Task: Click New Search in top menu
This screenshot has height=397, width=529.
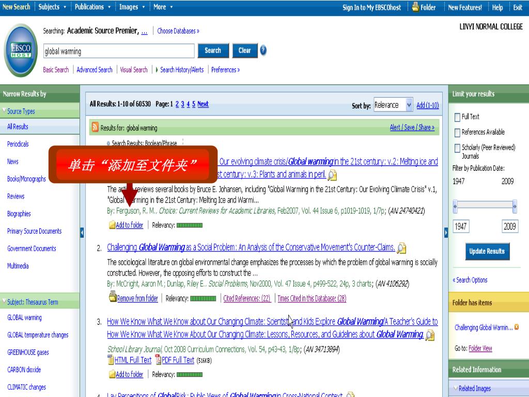Action: [x=16, y=7]
